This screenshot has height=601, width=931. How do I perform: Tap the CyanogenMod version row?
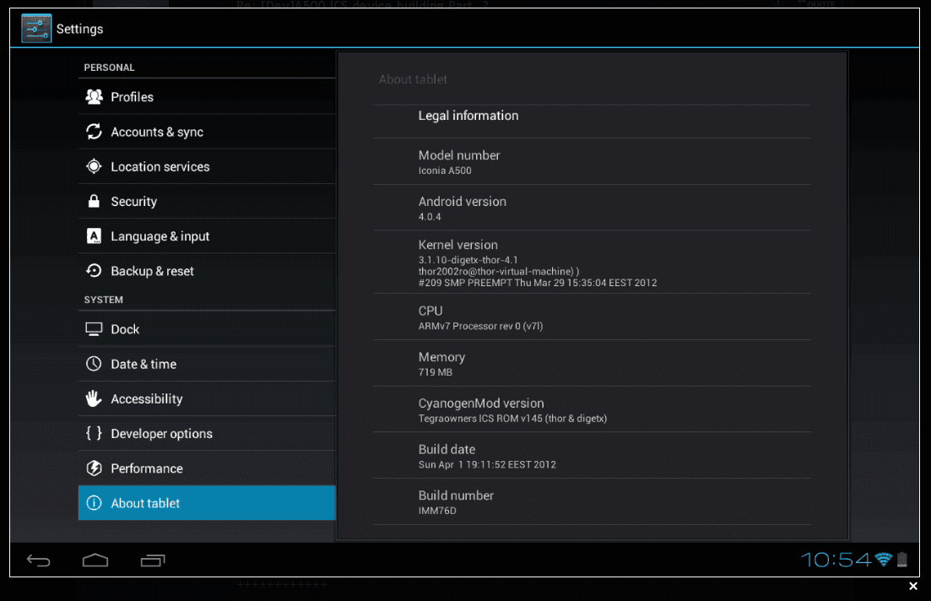592,409
